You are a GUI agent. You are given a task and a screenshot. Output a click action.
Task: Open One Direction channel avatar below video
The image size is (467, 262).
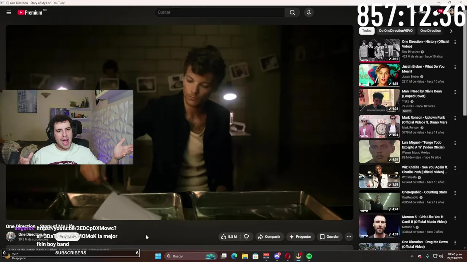11,237
